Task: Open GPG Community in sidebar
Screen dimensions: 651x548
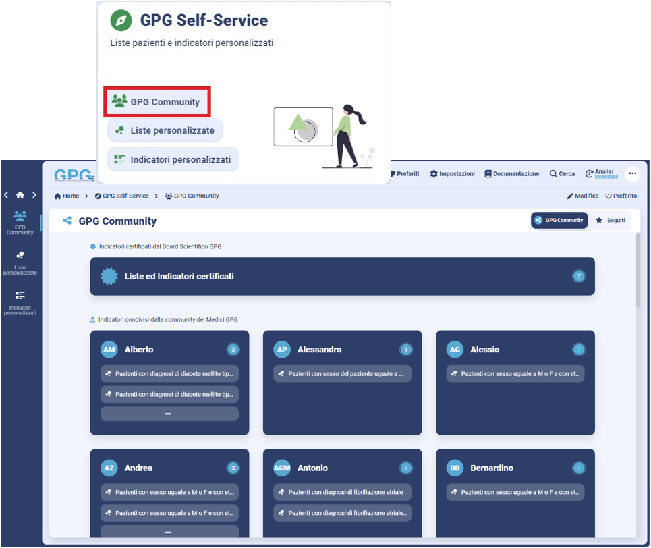Action: pos(20,222)
